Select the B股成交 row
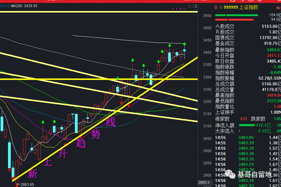 pos(248,32)
